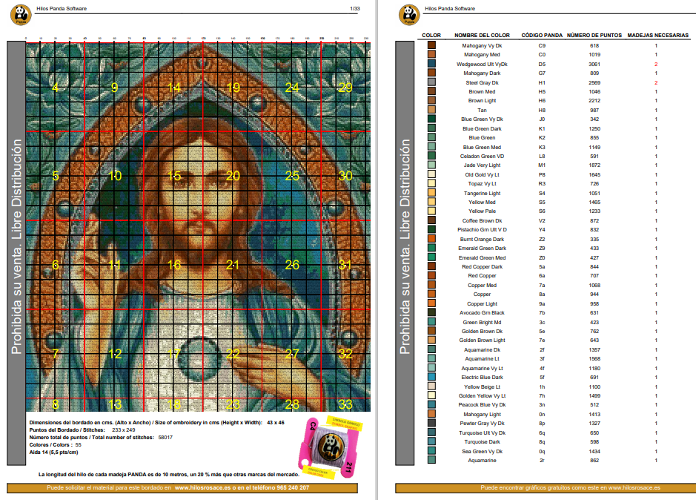Click the www.hilosrosace.es link in left footer
The width and height of the screenshot is (696, 500).
pyautogui.click(x=202, y=487)
